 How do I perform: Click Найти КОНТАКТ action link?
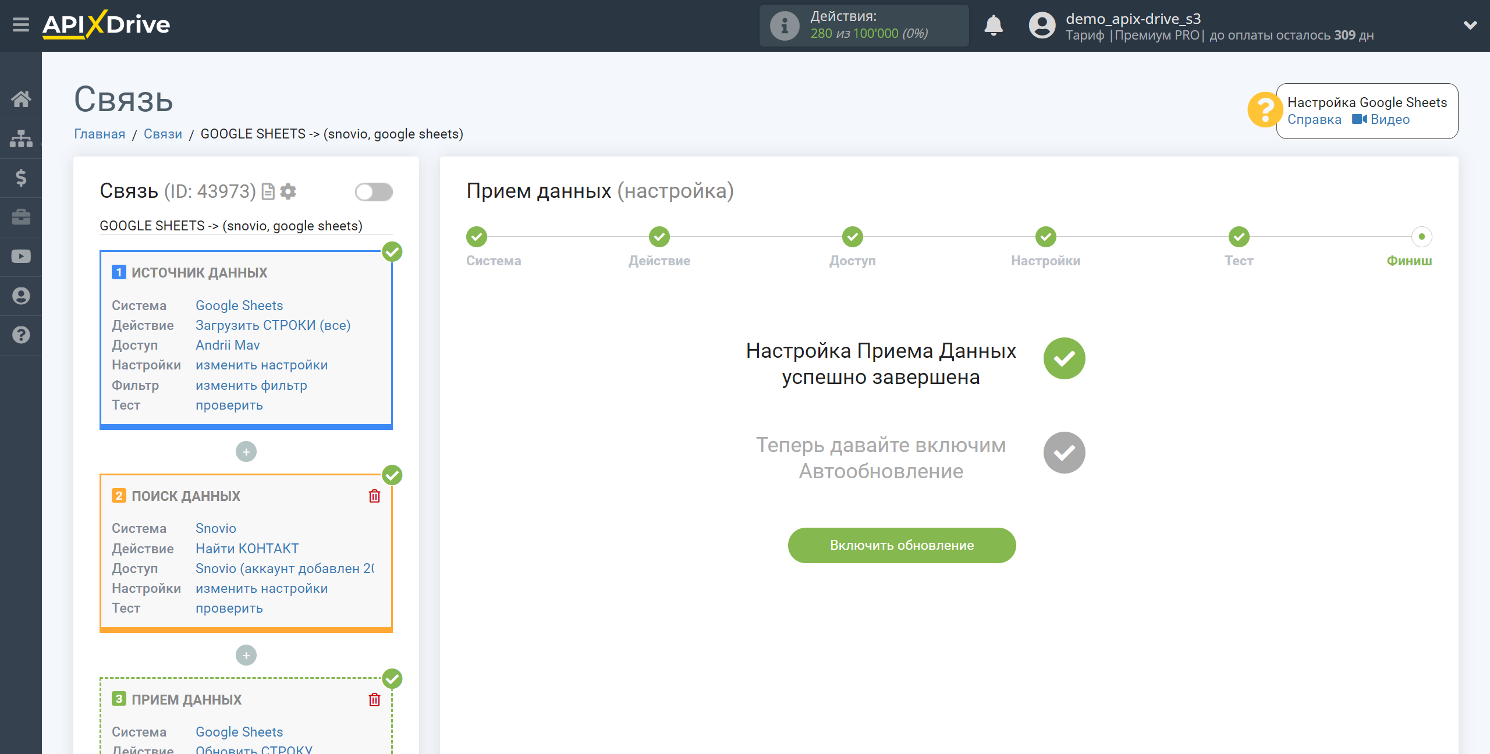[247, 549]
